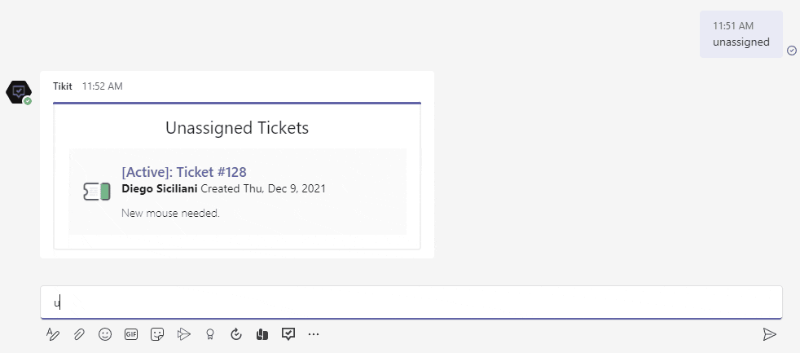Open the Emoji picker
The width and height of the screenshot is (800, 353).
[105, 333]
